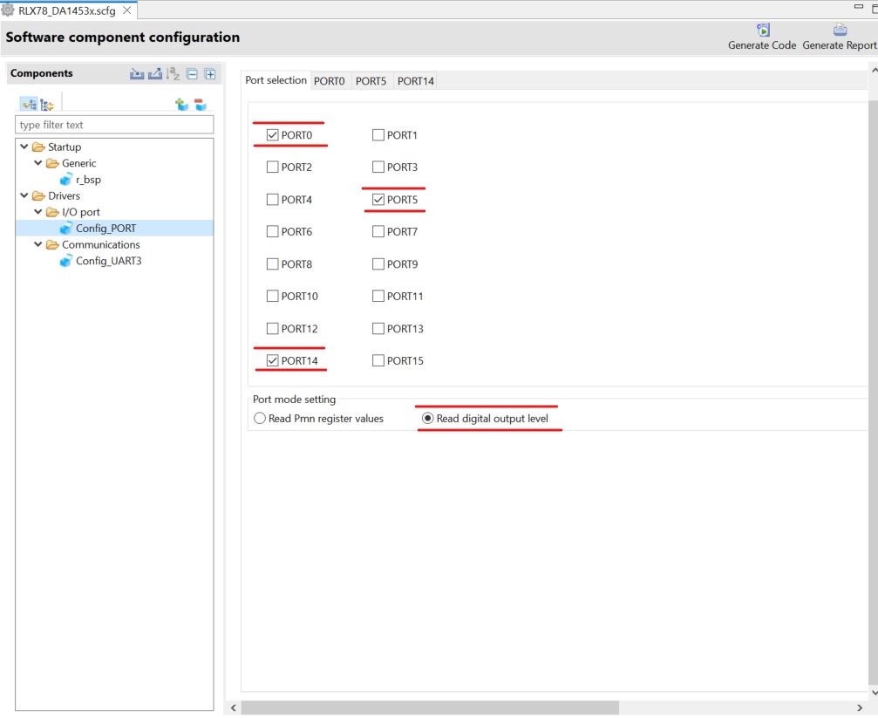Image resolution: width=878 pixels, height=718 pixels.
Task: Enable the PORT13 checkbox
Action: 378,328
